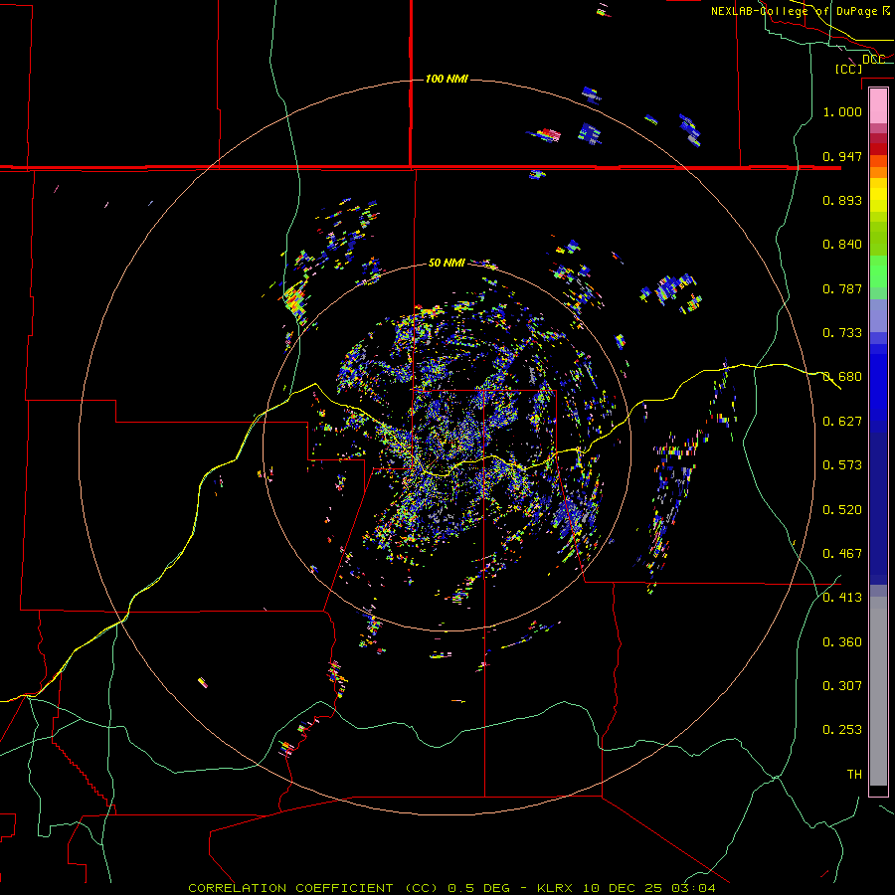This screenshot has height=895, width=895.
Task: Click the KLRX radar site identifier
Action: coord(557,888)
